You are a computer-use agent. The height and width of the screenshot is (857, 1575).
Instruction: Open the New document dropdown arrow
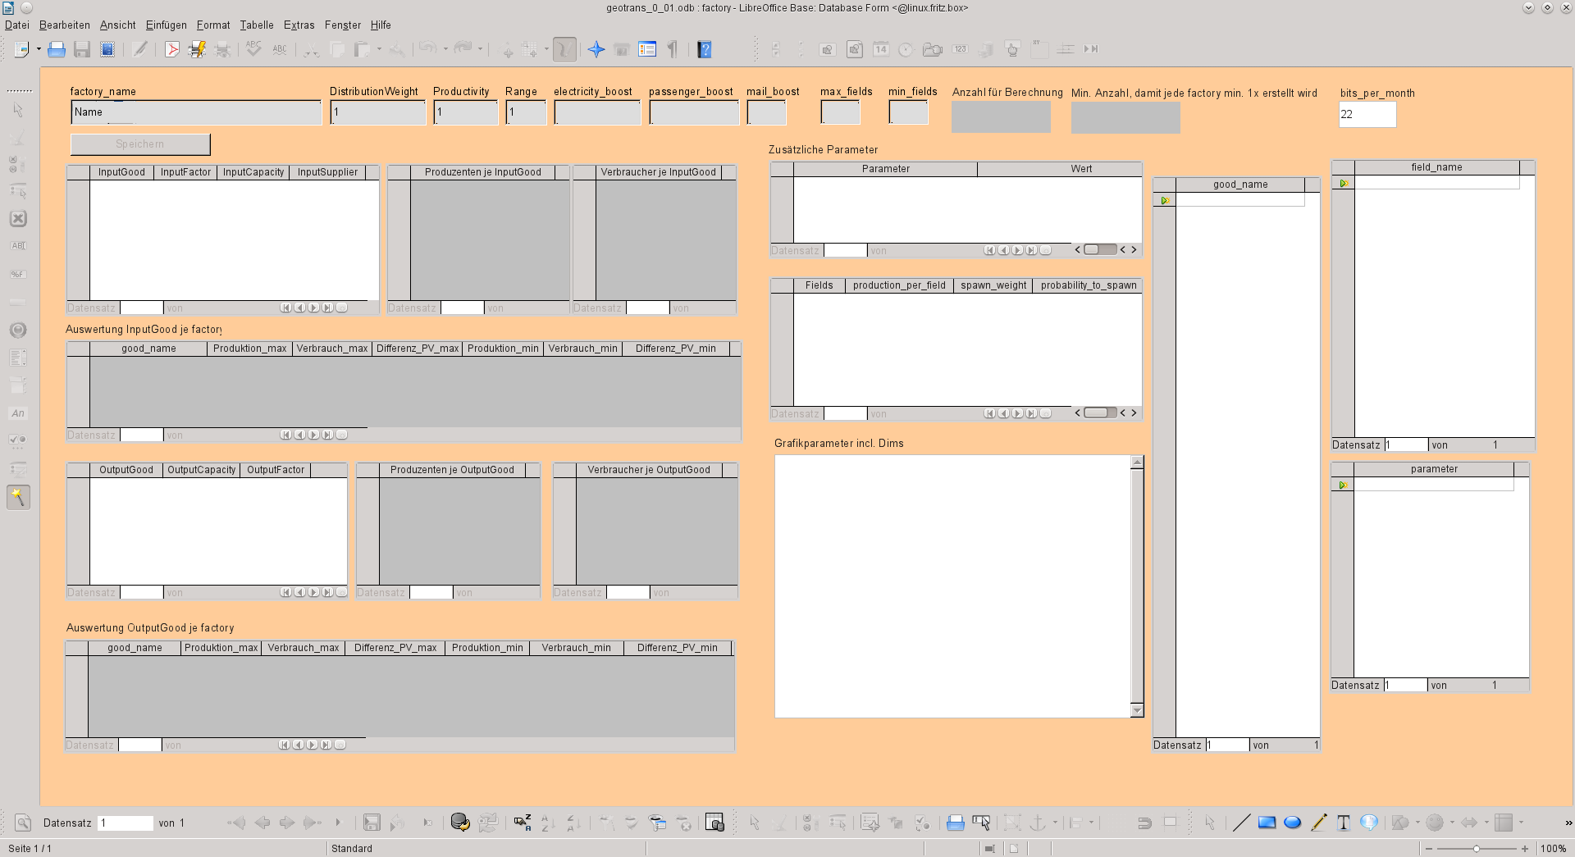pyautogui.click(x=39, y=50)
